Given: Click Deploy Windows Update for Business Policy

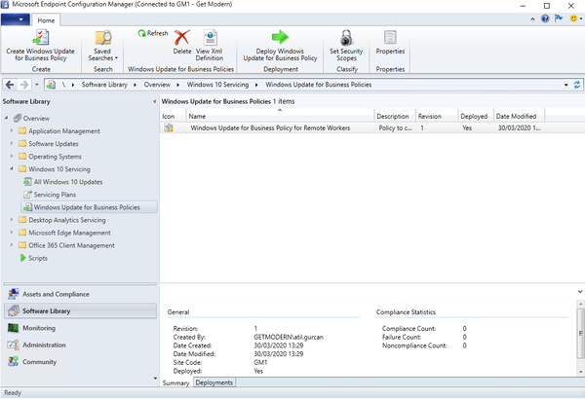Looking at the screenshot, I should pos(280,45).
